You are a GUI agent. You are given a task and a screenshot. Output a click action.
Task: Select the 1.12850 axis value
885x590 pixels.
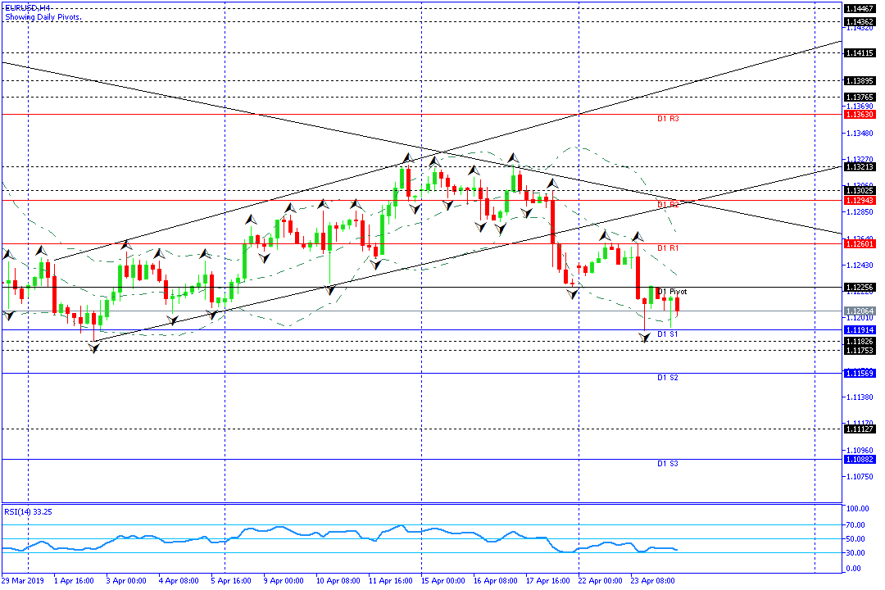coord(859,211)
